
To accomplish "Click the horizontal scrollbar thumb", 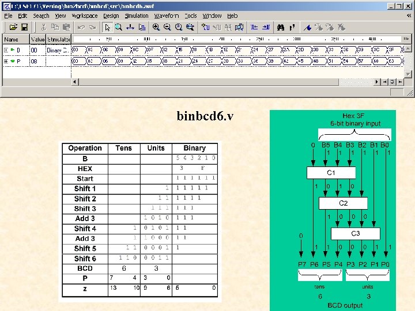I will click(x=209, y=82).
